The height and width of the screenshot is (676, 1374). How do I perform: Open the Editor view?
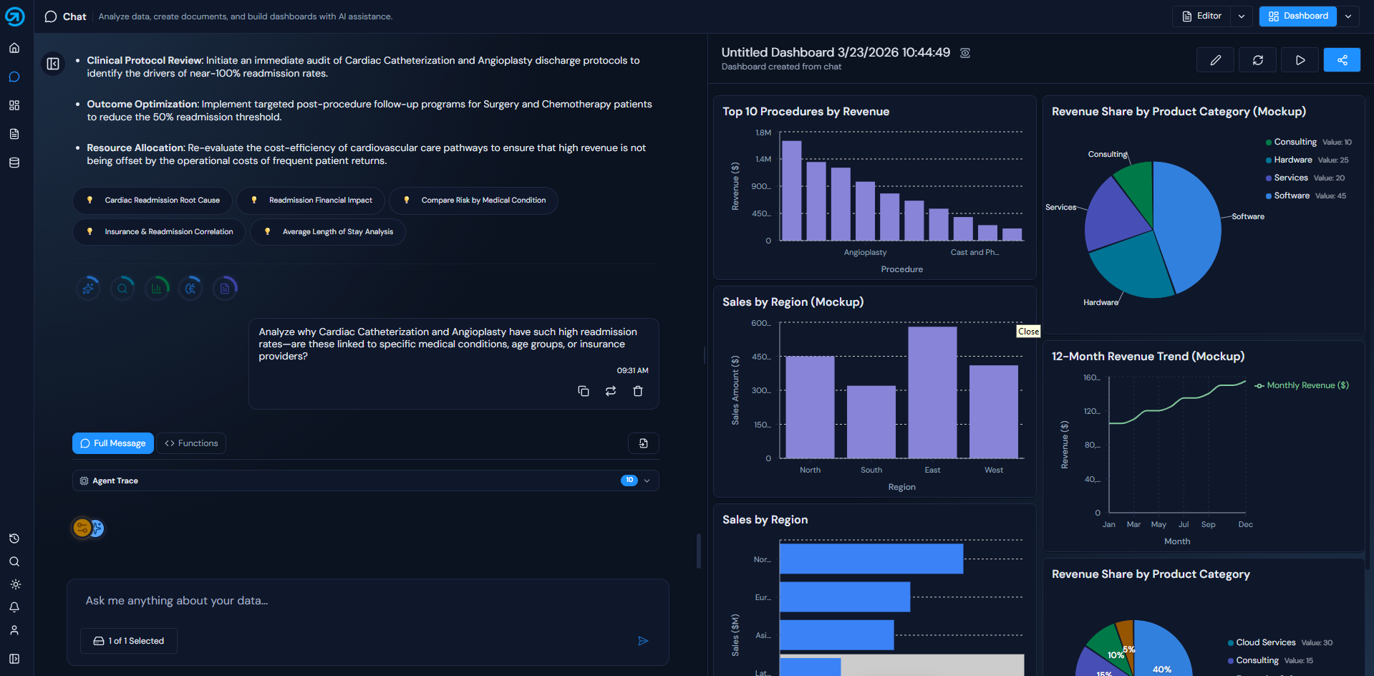click(1202, 16)
